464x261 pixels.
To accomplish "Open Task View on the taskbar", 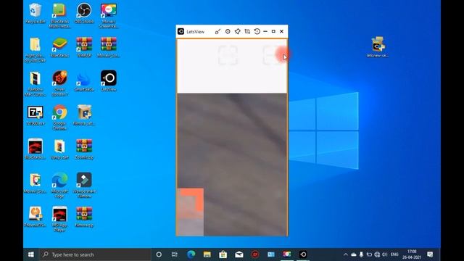I will 175,254.
